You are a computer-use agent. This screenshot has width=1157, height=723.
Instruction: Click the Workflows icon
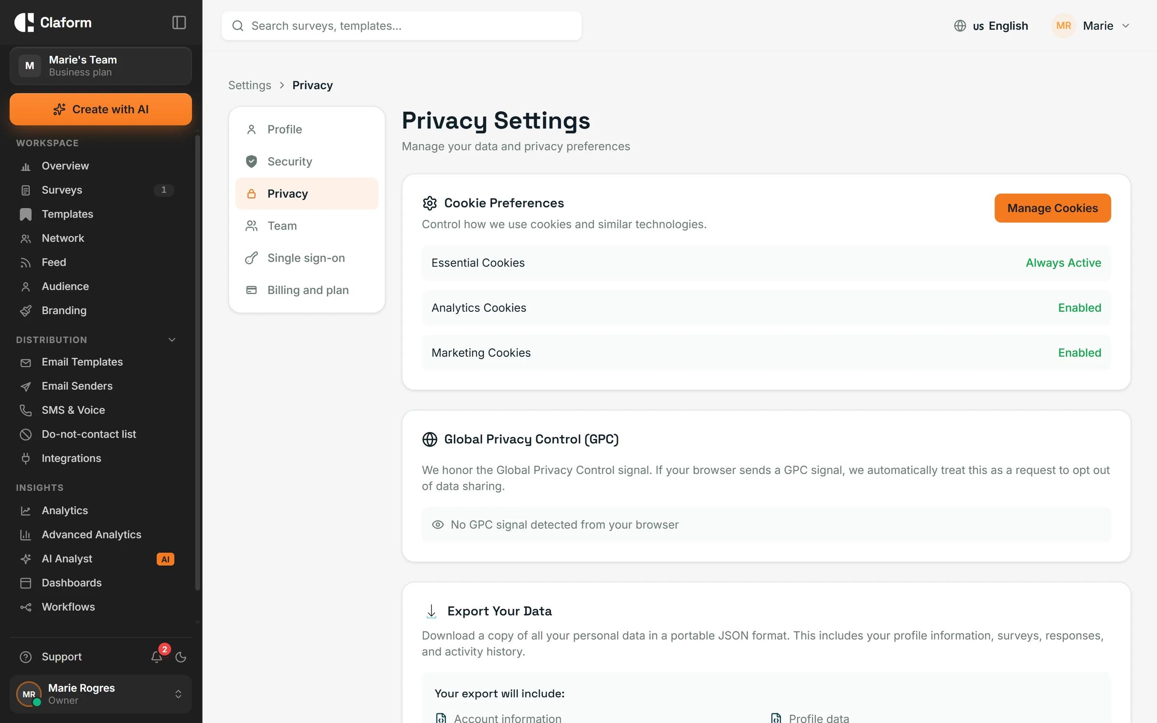26,607
